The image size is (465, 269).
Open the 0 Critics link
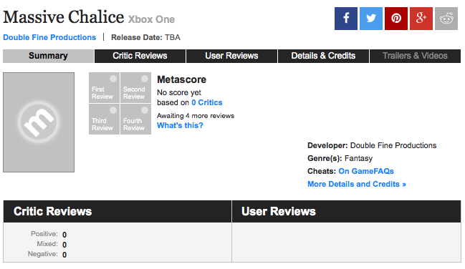[x=206, y=102]
